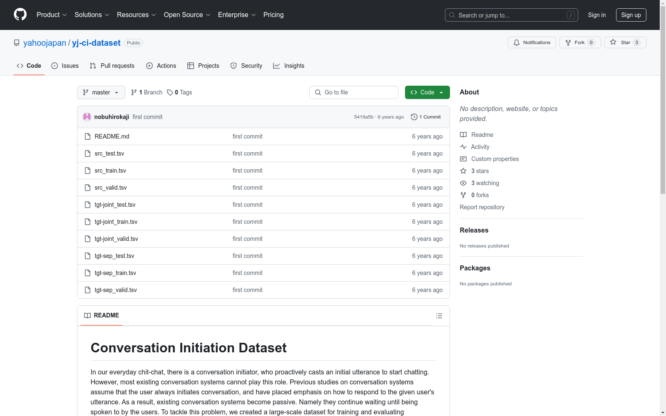Open the src_train.tsv file
Screen dimensions: 666x416
coord(110,171)
